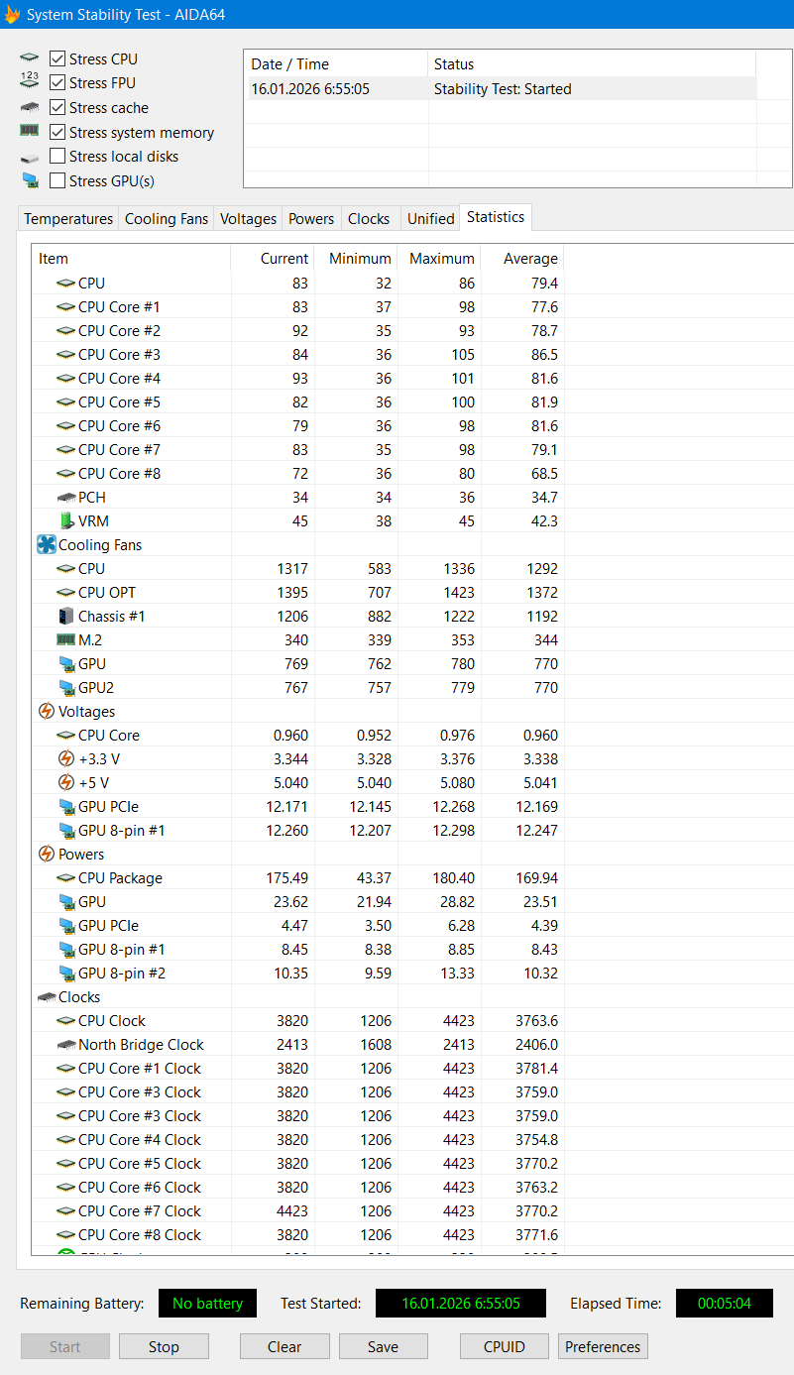
Task: Click the Item column header
Action: coord(131,258)
